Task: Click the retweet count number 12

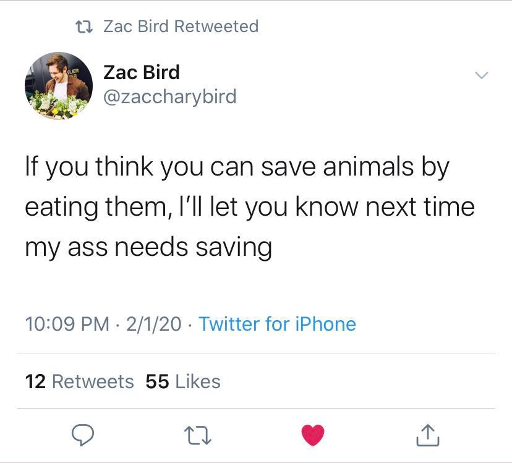Action: [x=36, y=381]
